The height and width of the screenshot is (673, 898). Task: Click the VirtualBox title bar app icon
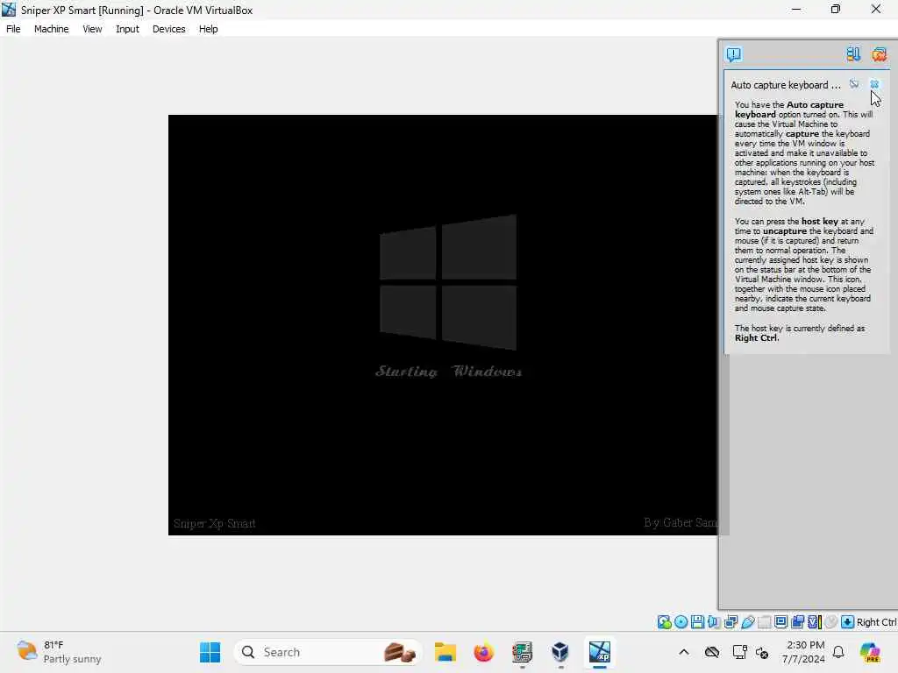[9, 10]
